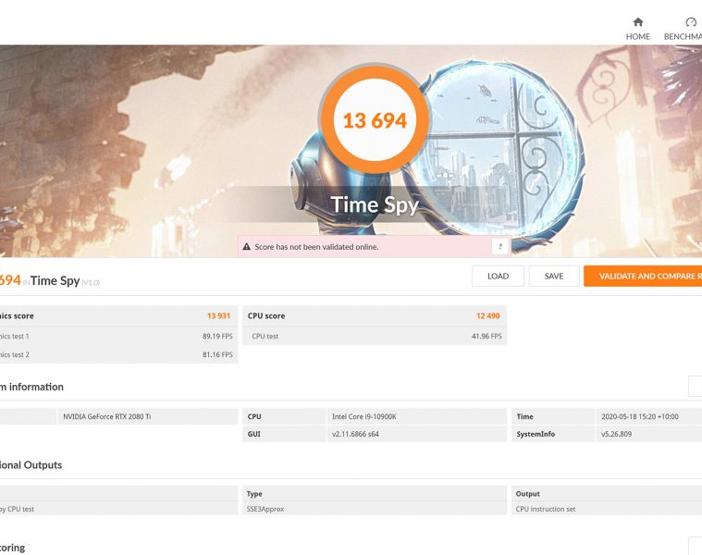Screen dimensions: 702x555
Task: Click the CPU instruction set output cell
Action: click(x=546, y=510)
